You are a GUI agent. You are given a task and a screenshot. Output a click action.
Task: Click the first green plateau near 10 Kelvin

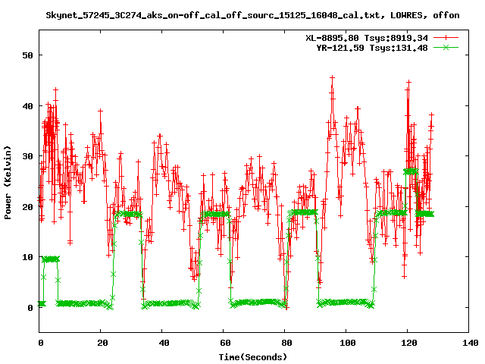pyautogui.click(x=51, y=259)
